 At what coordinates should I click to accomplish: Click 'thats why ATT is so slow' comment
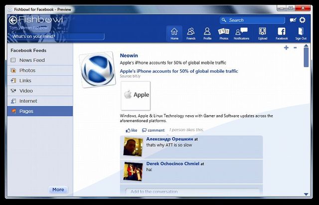click(169, 145)
